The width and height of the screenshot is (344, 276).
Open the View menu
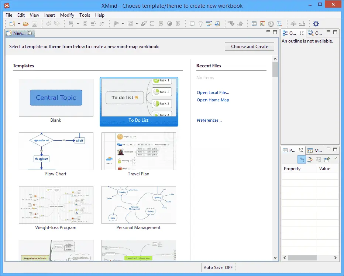(34, 15)
